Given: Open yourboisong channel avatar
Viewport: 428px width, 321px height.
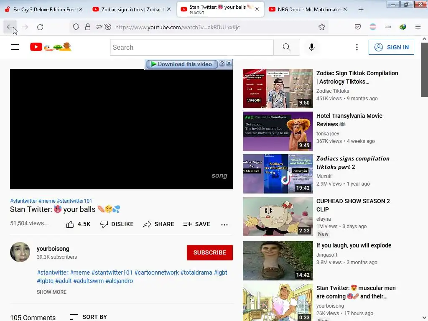Looking at the screenshot, I should [20, 252].
